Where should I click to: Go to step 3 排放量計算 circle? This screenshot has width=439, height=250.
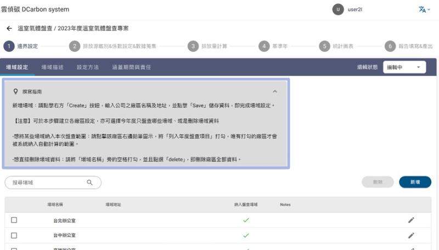click(193, 46)
